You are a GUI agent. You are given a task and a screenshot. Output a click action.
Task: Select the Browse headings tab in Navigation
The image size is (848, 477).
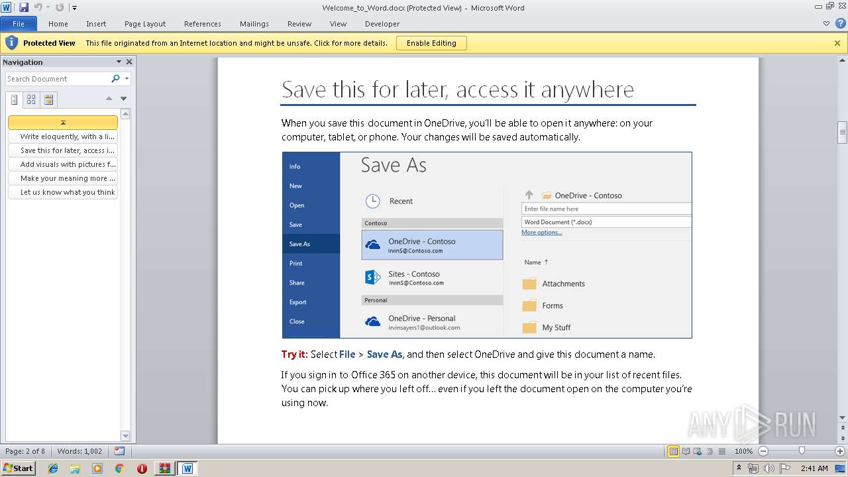14,100
